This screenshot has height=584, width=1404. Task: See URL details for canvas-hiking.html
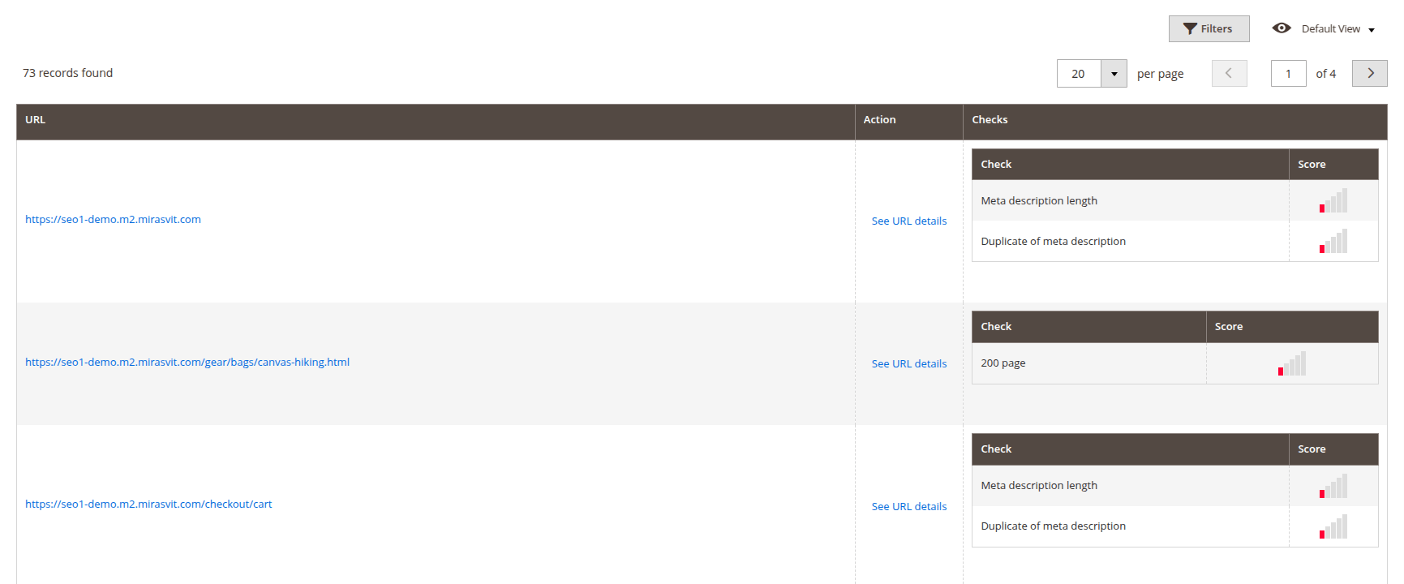(x=908, y=364)
